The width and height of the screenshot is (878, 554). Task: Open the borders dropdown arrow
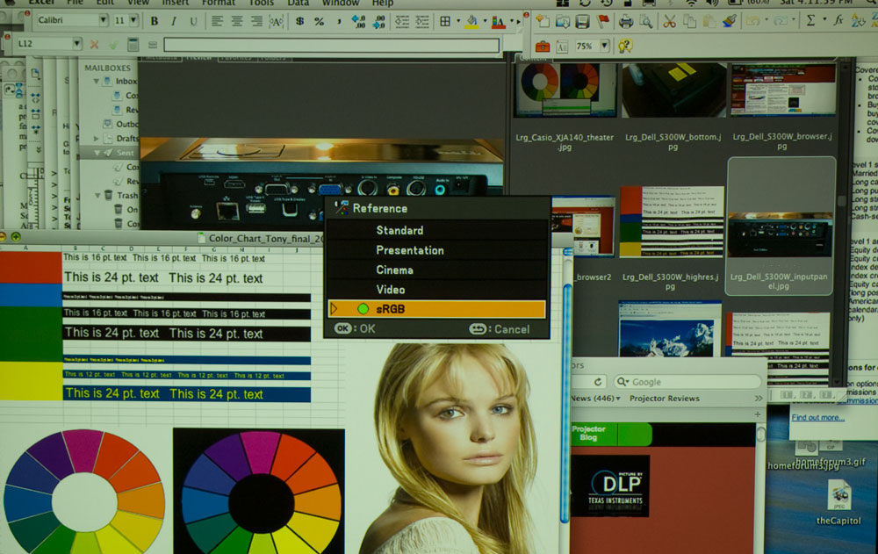coord(458,21)
